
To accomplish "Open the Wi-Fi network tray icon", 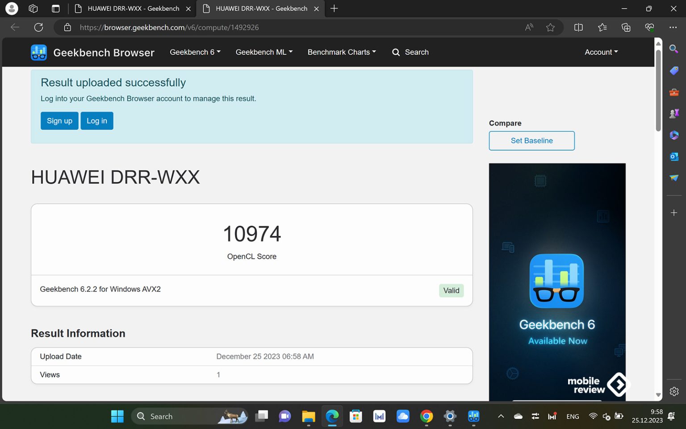I will 593,416.
